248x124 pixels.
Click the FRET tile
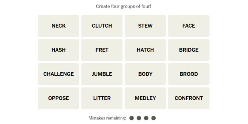coord(102,50)
